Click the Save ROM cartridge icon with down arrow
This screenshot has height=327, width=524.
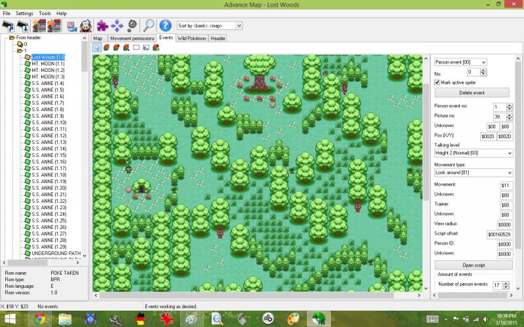(23, 26)
